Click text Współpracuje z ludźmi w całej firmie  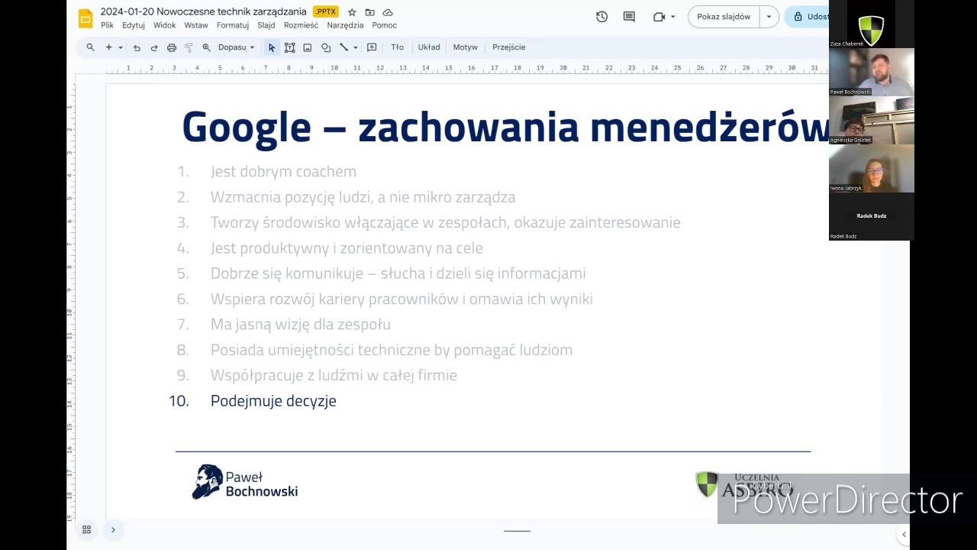(334, 375)
